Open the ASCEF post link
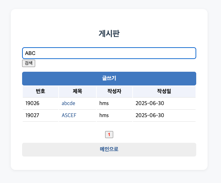The width and height of the screenshot is (221, 183). click(69, 115)
